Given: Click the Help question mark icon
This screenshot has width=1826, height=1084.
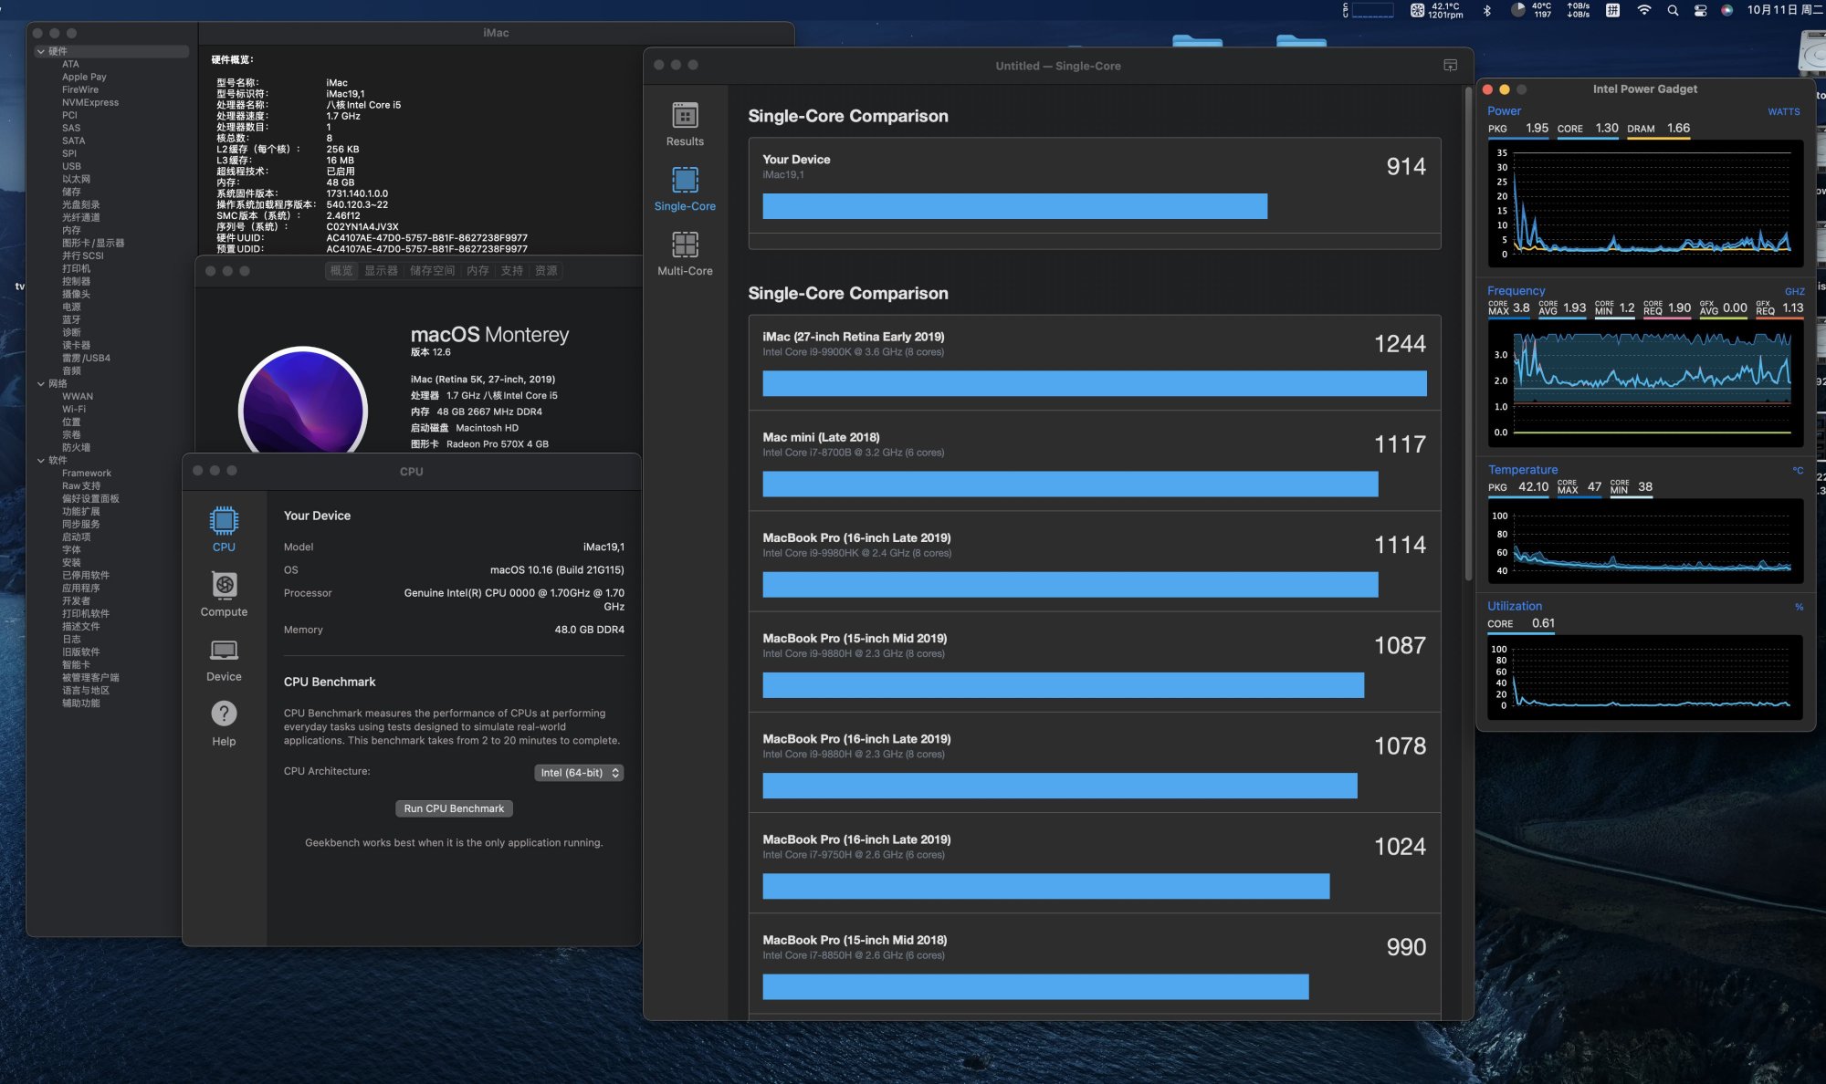Looking at the screenshot, I should [x=224, y=714].
